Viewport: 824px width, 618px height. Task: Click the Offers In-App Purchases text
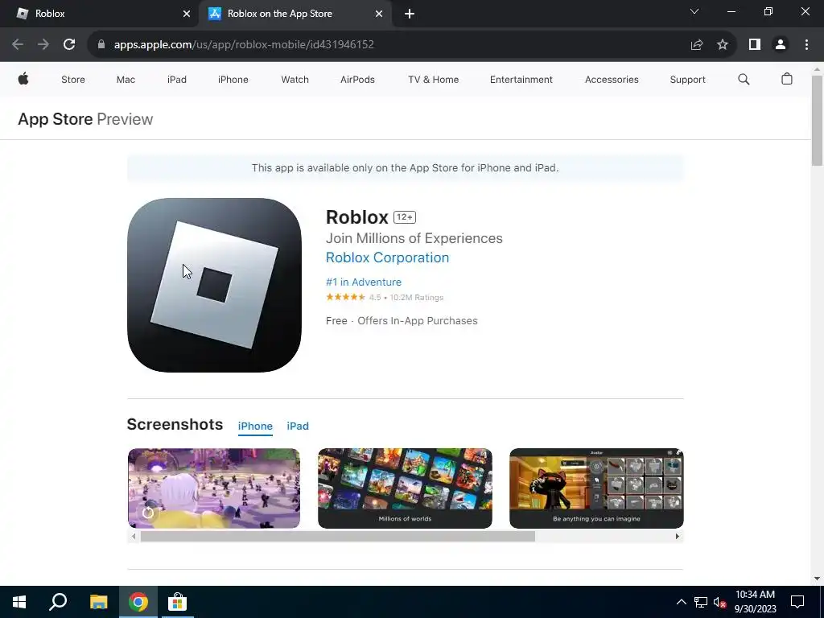(418, 320)
